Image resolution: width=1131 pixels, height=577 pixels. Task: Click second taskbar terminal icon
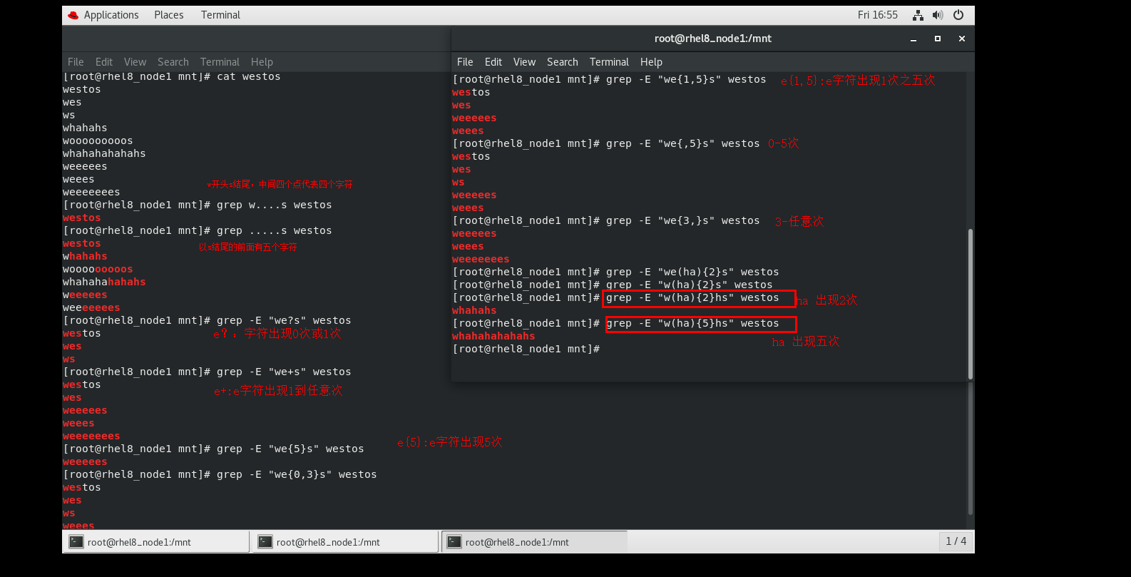[x=265, y=542]
